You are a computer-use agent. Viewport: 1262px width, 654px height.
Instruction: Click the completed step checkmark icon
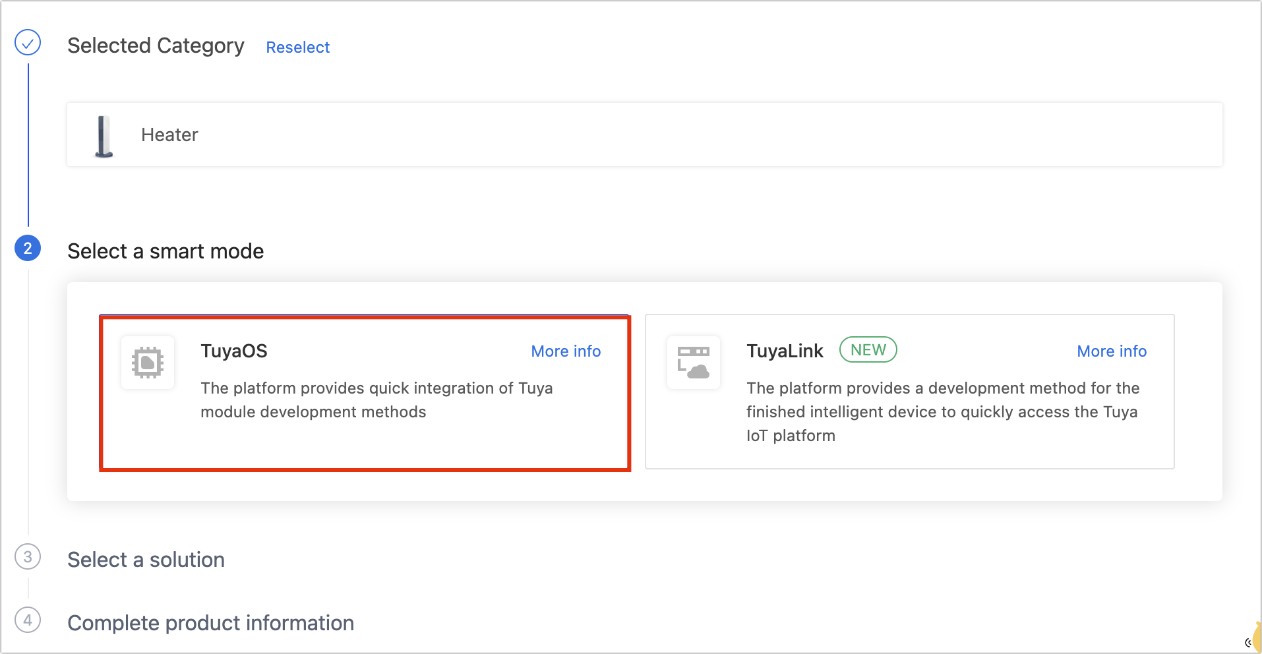(28, 43)
